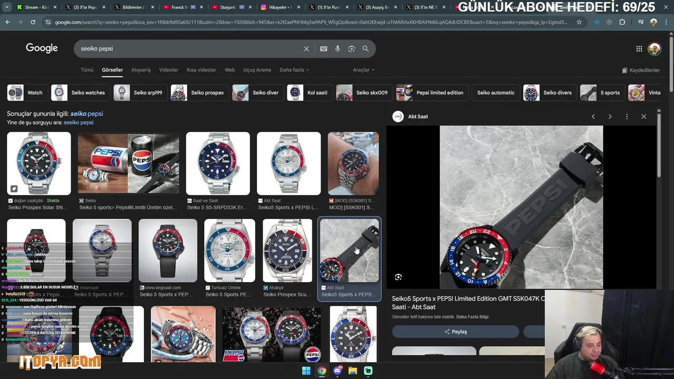
Task: Open the Alışveriş tab
Action: 141,70
